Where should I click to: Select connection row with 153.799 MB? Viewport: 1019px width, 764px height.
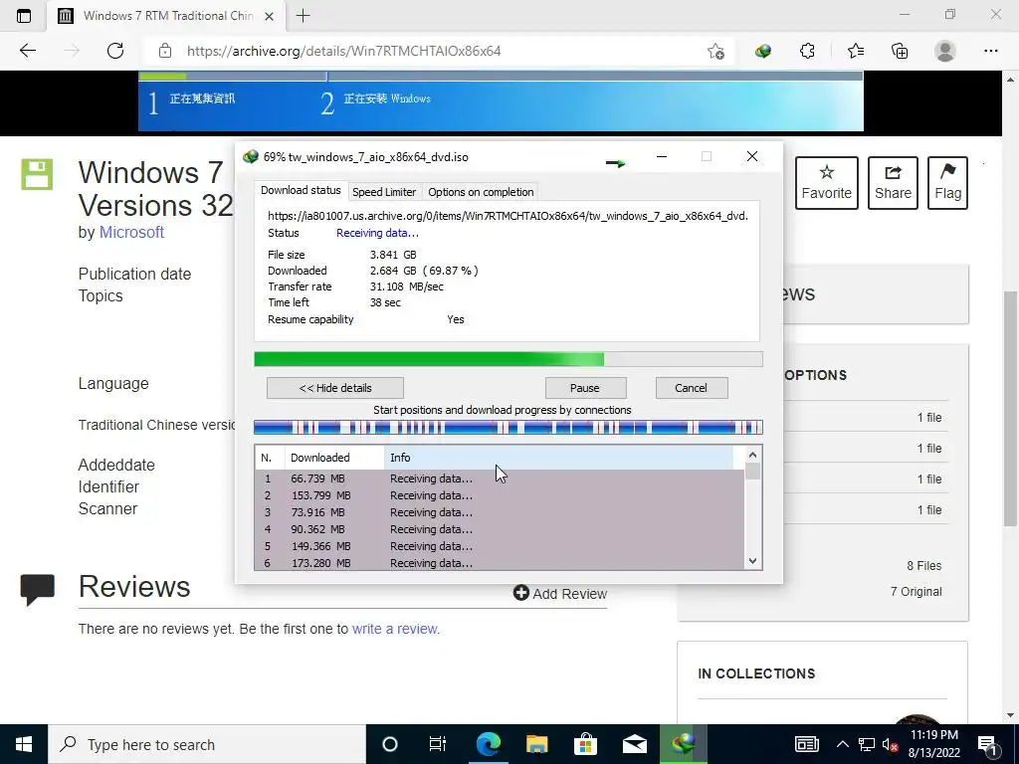500,495
